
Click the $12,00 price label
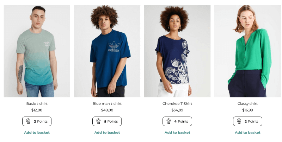37,110
